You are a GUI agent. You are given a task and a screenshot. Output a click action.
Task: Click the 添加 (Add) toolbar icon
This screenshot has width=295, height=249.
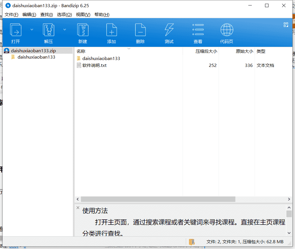click(111, 30)
